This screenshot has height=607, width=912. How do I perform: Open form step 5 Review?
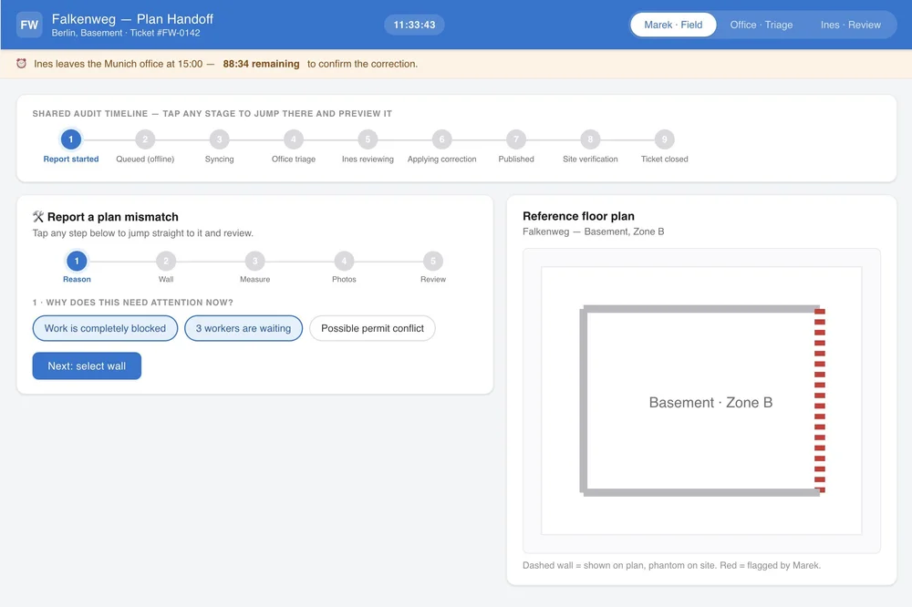[x=432, y=261]
